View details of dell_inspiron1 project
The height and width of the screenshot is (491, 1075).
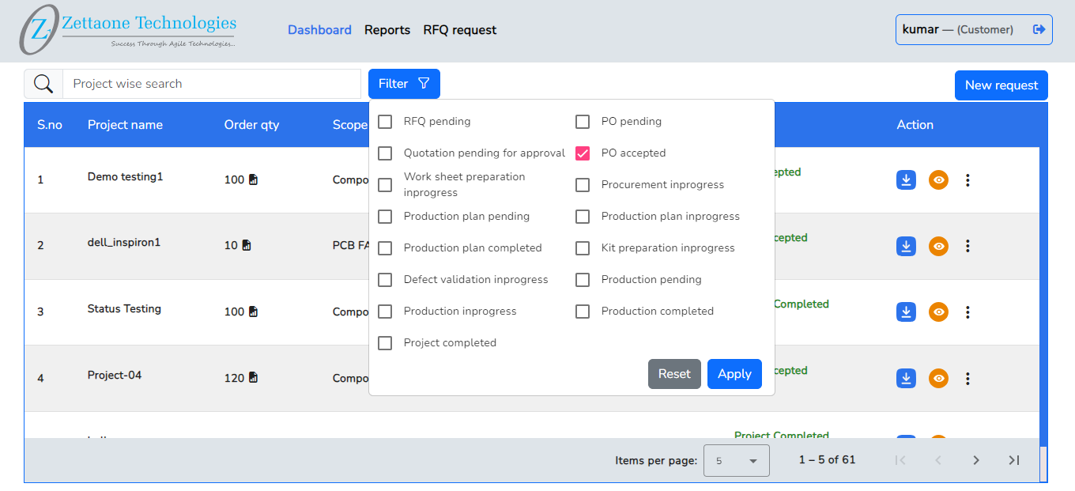pyautogui.click(x=938, y=246)
